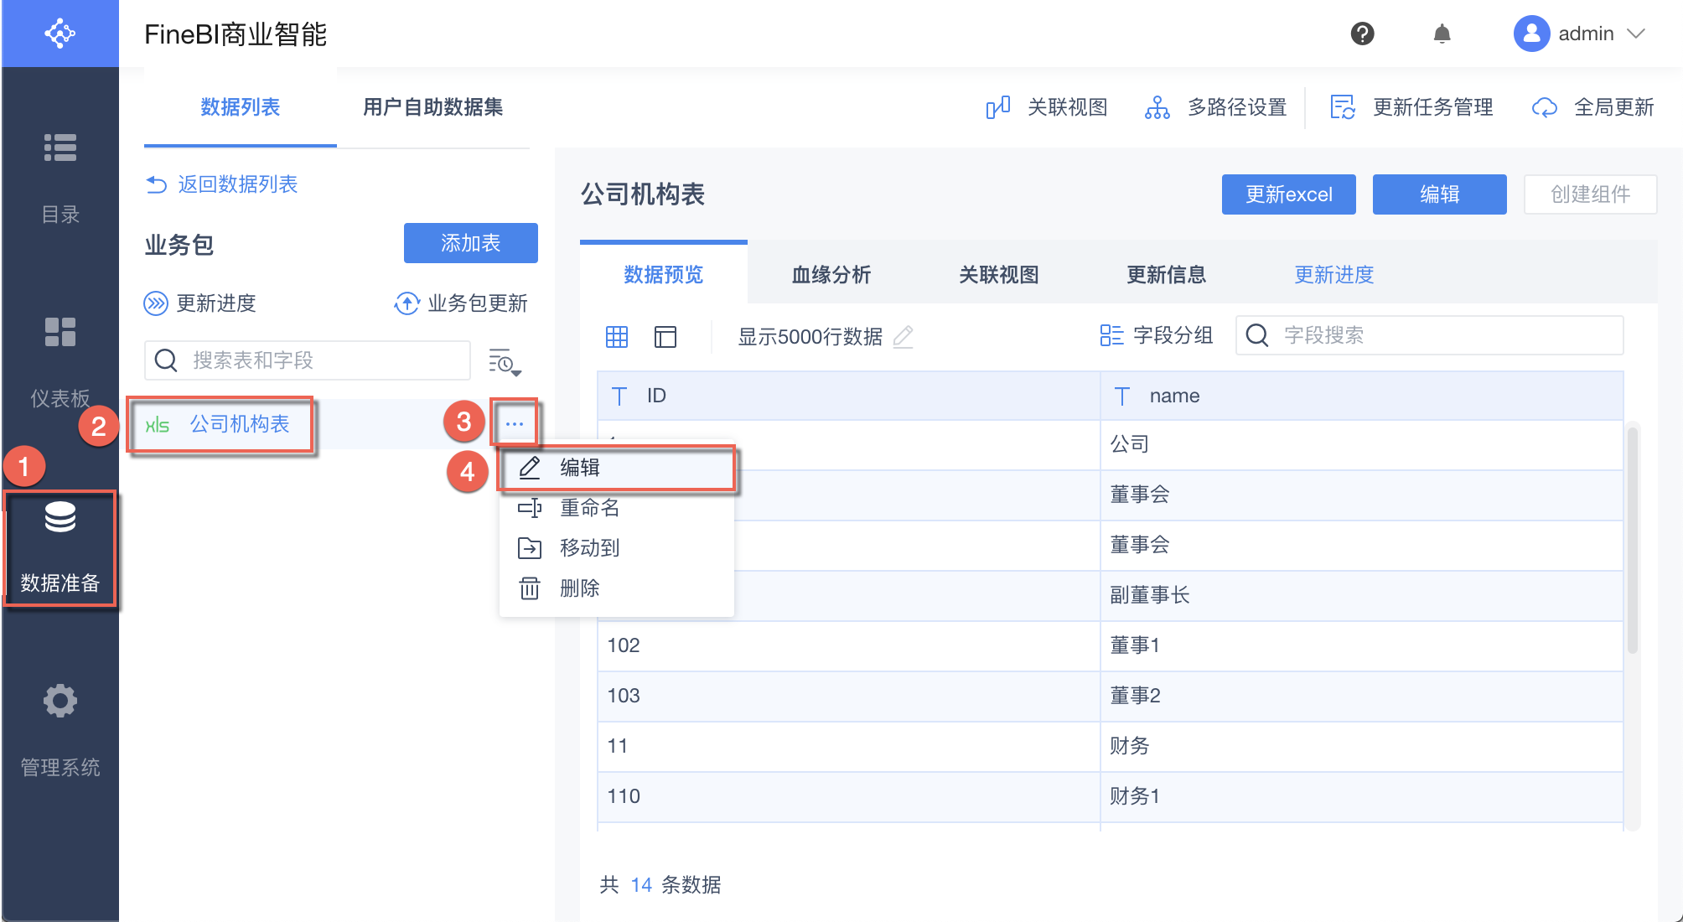Toggle the filter on the ID column
The image size is (1683, 922).
tap(619, 396)
